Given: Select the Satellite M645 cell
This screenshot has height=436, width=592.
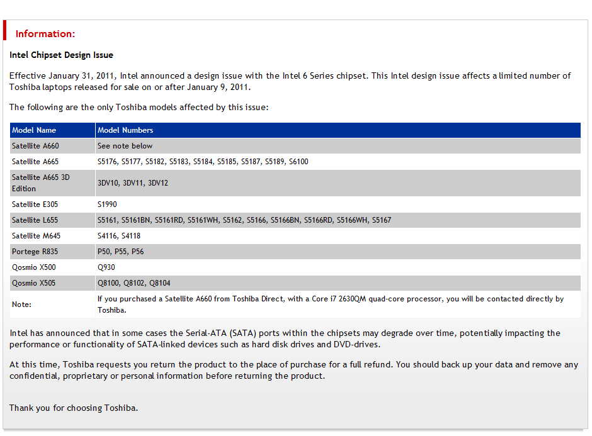Looking at the screenshot, I should pos(52,236).
